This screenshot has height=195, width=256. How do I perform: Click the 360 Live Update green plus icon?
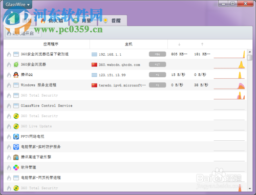point(16,126)
